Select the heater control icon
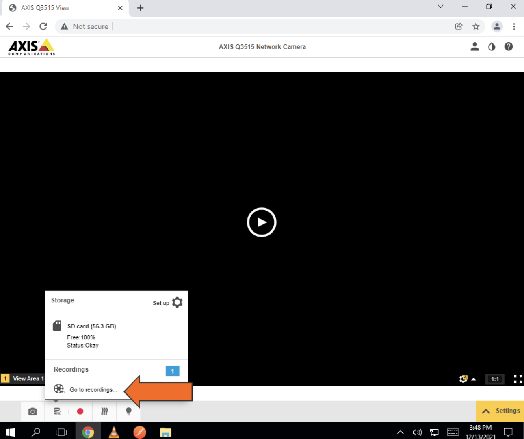This screenshot has width=524, height=439. (x=104, y=411)
